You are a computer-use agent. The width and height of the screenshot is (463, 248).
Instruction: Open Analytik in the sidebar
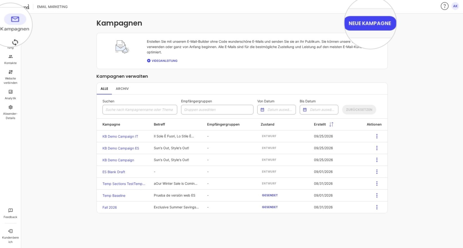pyautogui.click(x=10, y=95)
